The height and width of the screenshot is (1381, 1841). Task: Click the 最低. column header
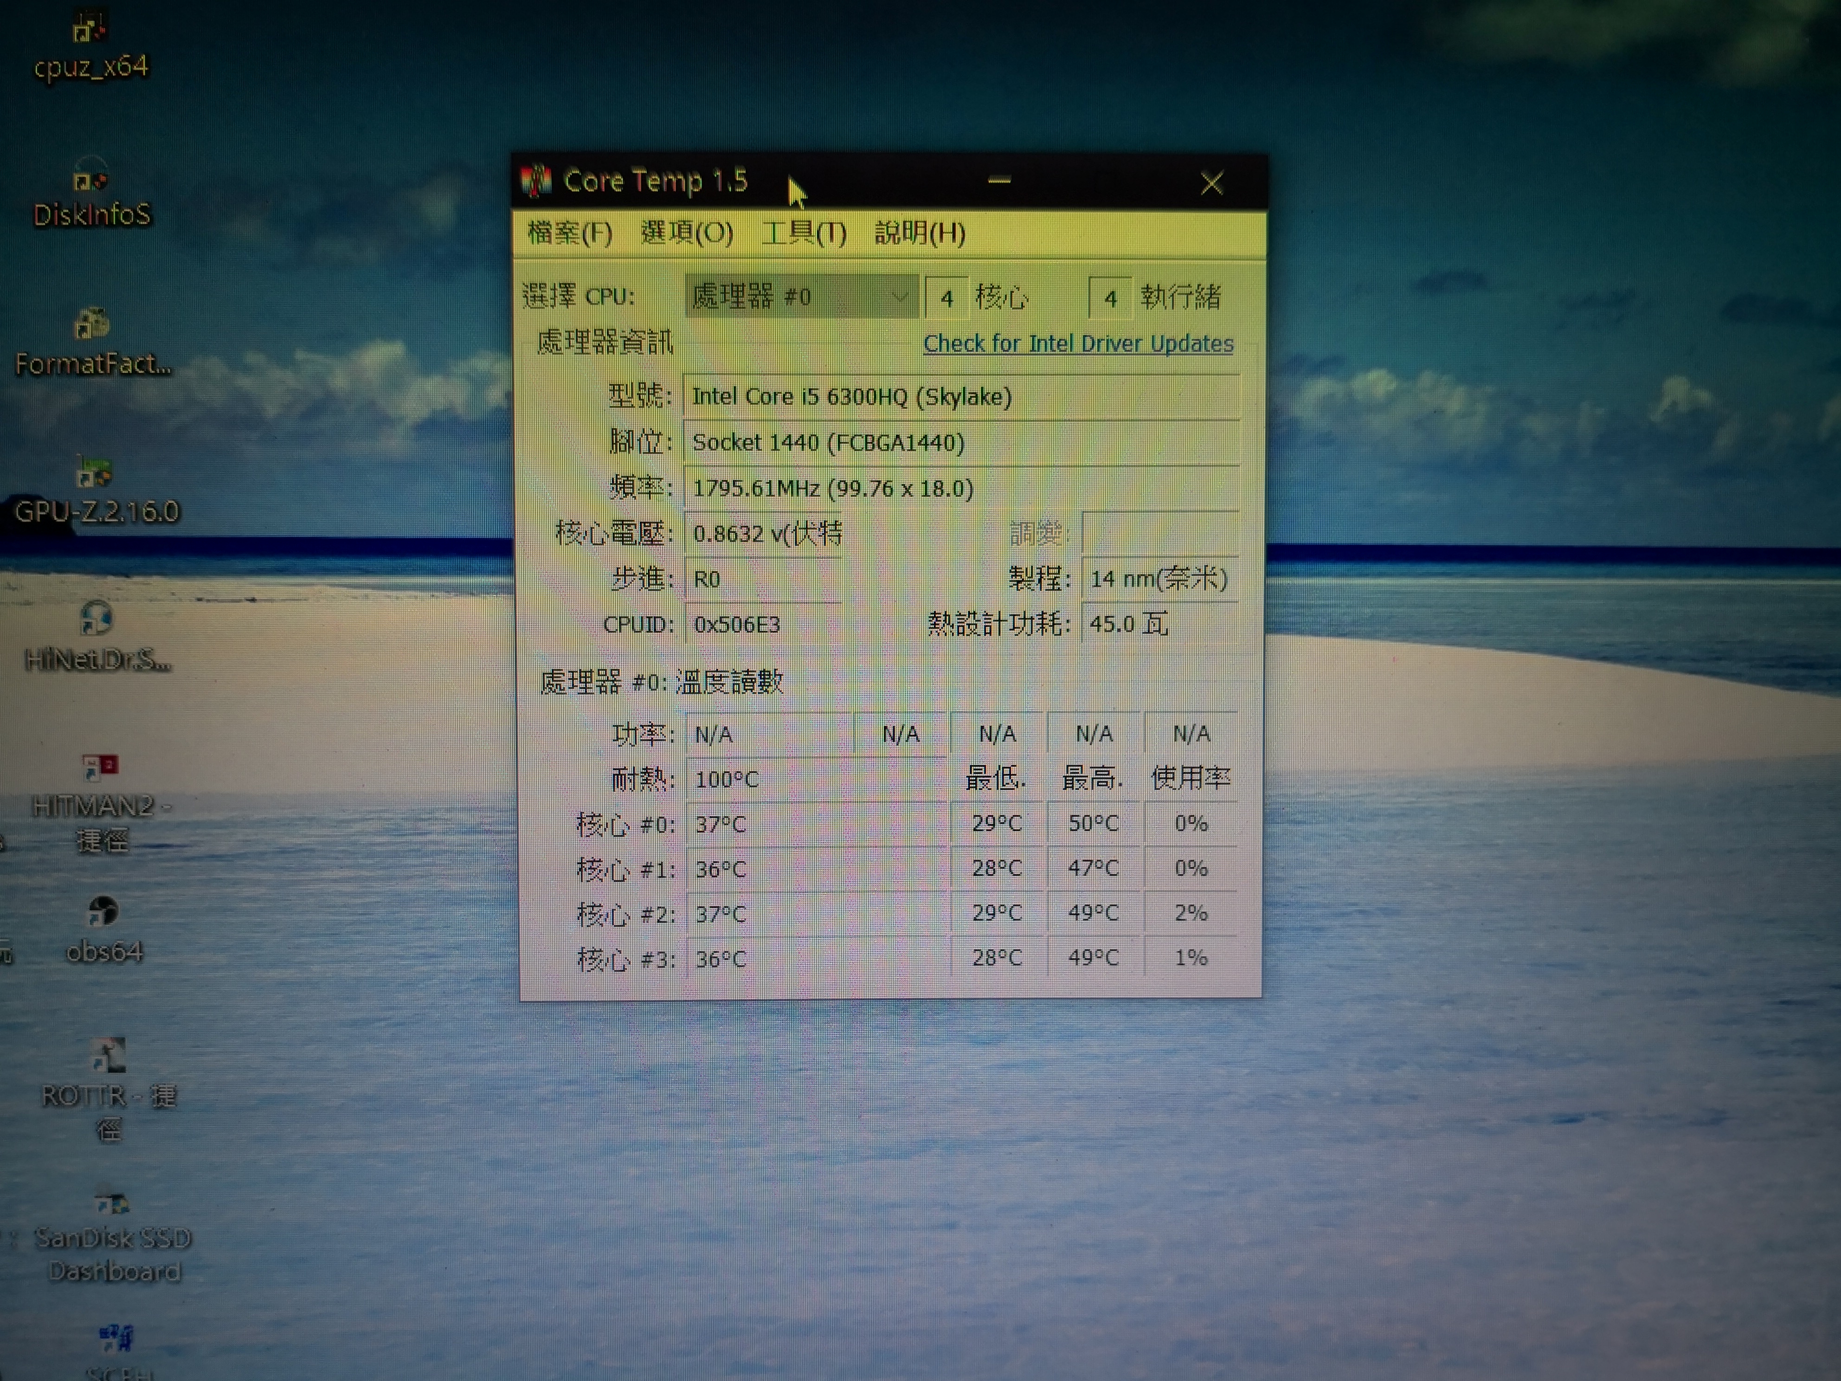click(995, 778)
